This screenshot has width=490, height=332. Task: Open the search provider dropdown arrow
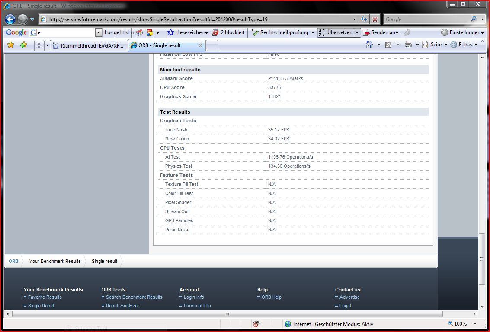(482, 19)
